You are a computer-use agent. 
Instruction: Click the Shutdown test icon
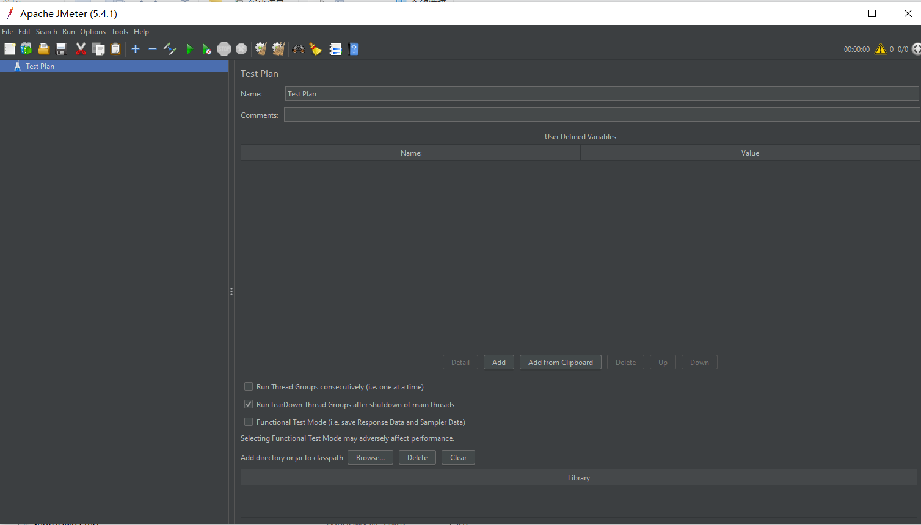tap(241, 49)
